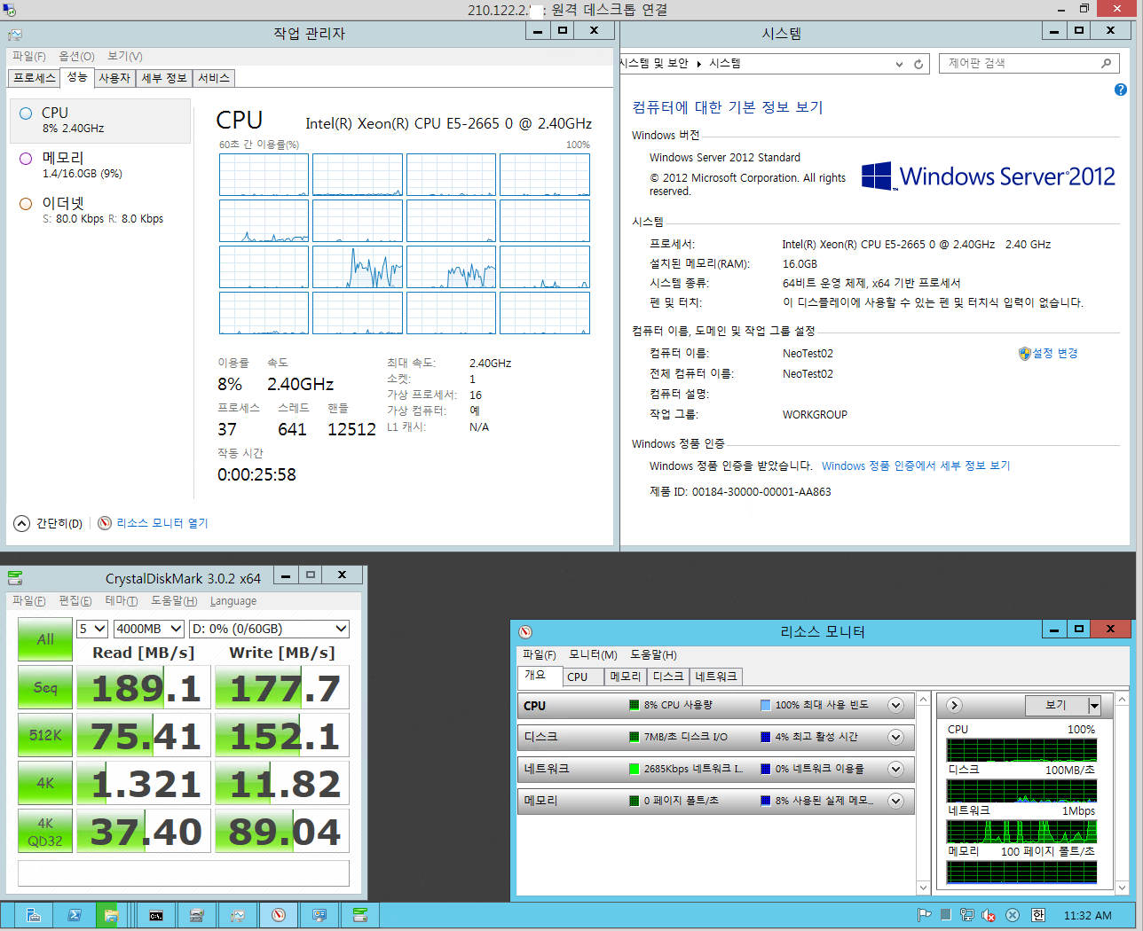Open test size dropdown showing 4000MB
The height and width of the screenshot is (931, 1143).
[x=149, y=629]
